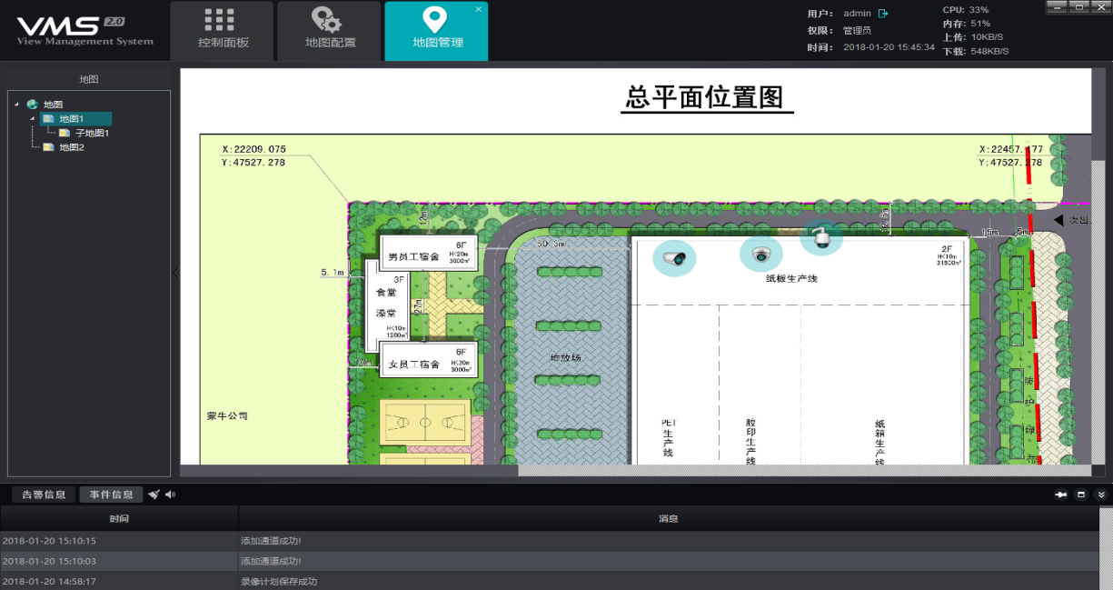
Task: Click the 管理员 permission text
Action: point(858,30)
